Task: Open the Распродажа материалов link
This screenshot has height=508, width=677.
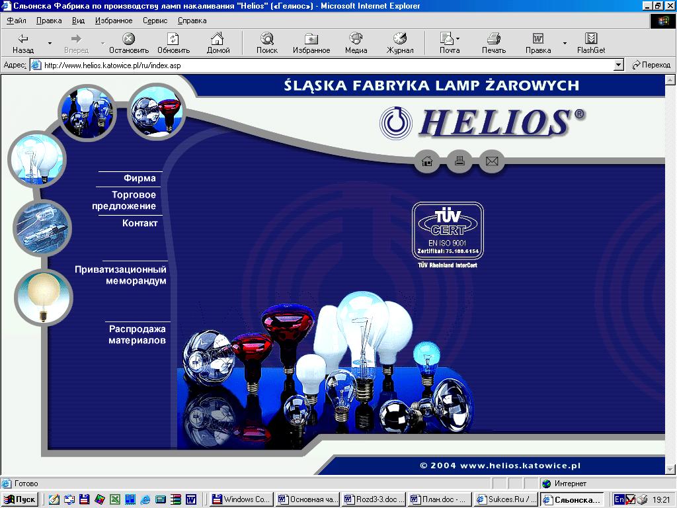Action: 137,335
